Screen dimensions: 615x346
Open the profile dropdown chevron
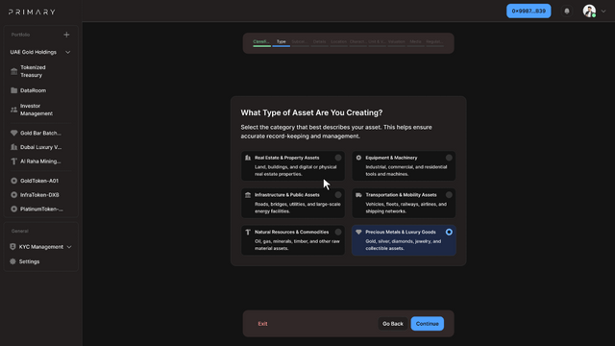[603, 11]
